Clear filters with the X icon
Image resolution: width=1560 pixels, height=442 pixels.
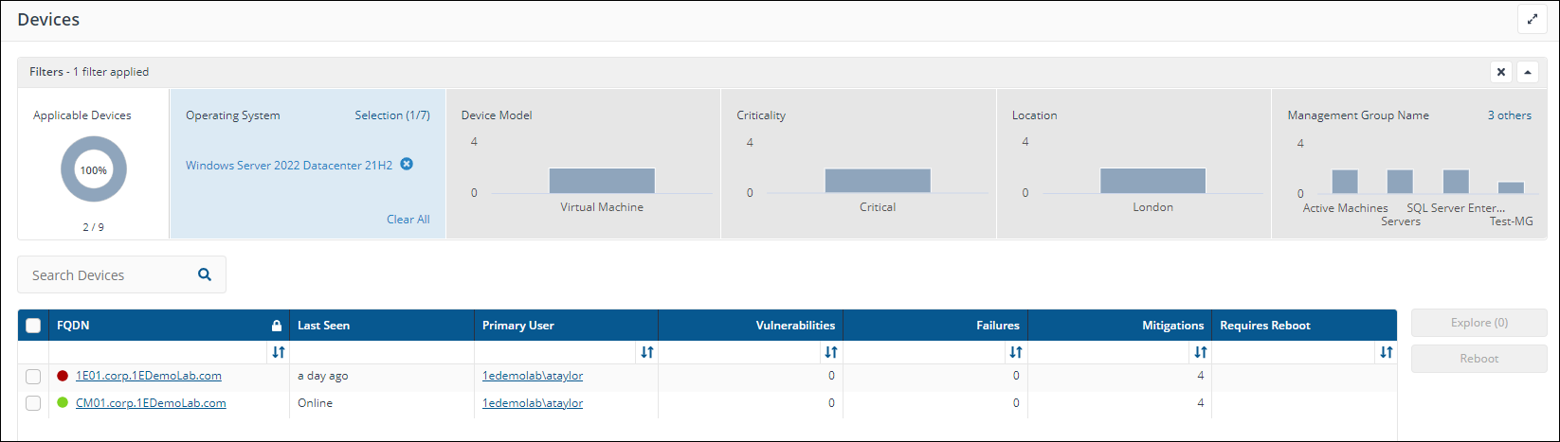click(x=1500, y=72)
